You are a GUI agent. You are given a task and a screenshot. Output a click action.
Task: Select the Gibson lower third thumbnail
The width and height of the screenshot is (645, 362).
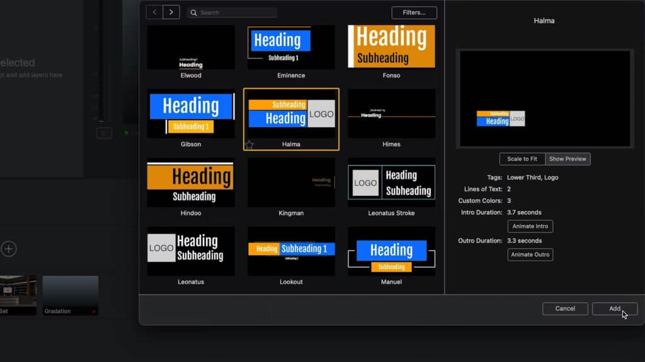point(191,113)
